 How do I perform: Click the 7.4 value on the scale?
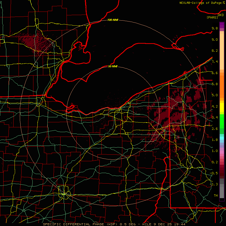(215, 62)
